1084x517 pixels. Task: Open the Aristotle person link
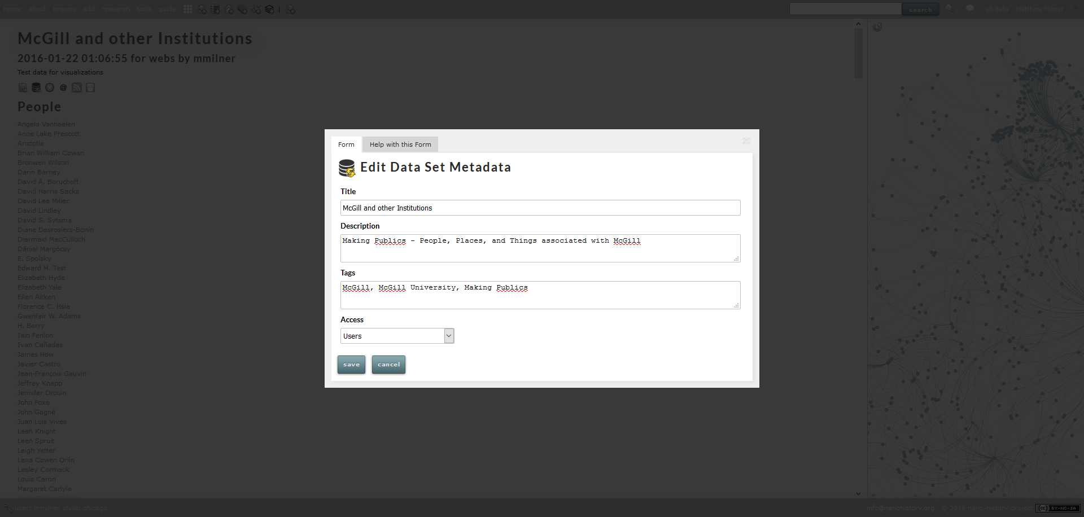coord(30,143)
